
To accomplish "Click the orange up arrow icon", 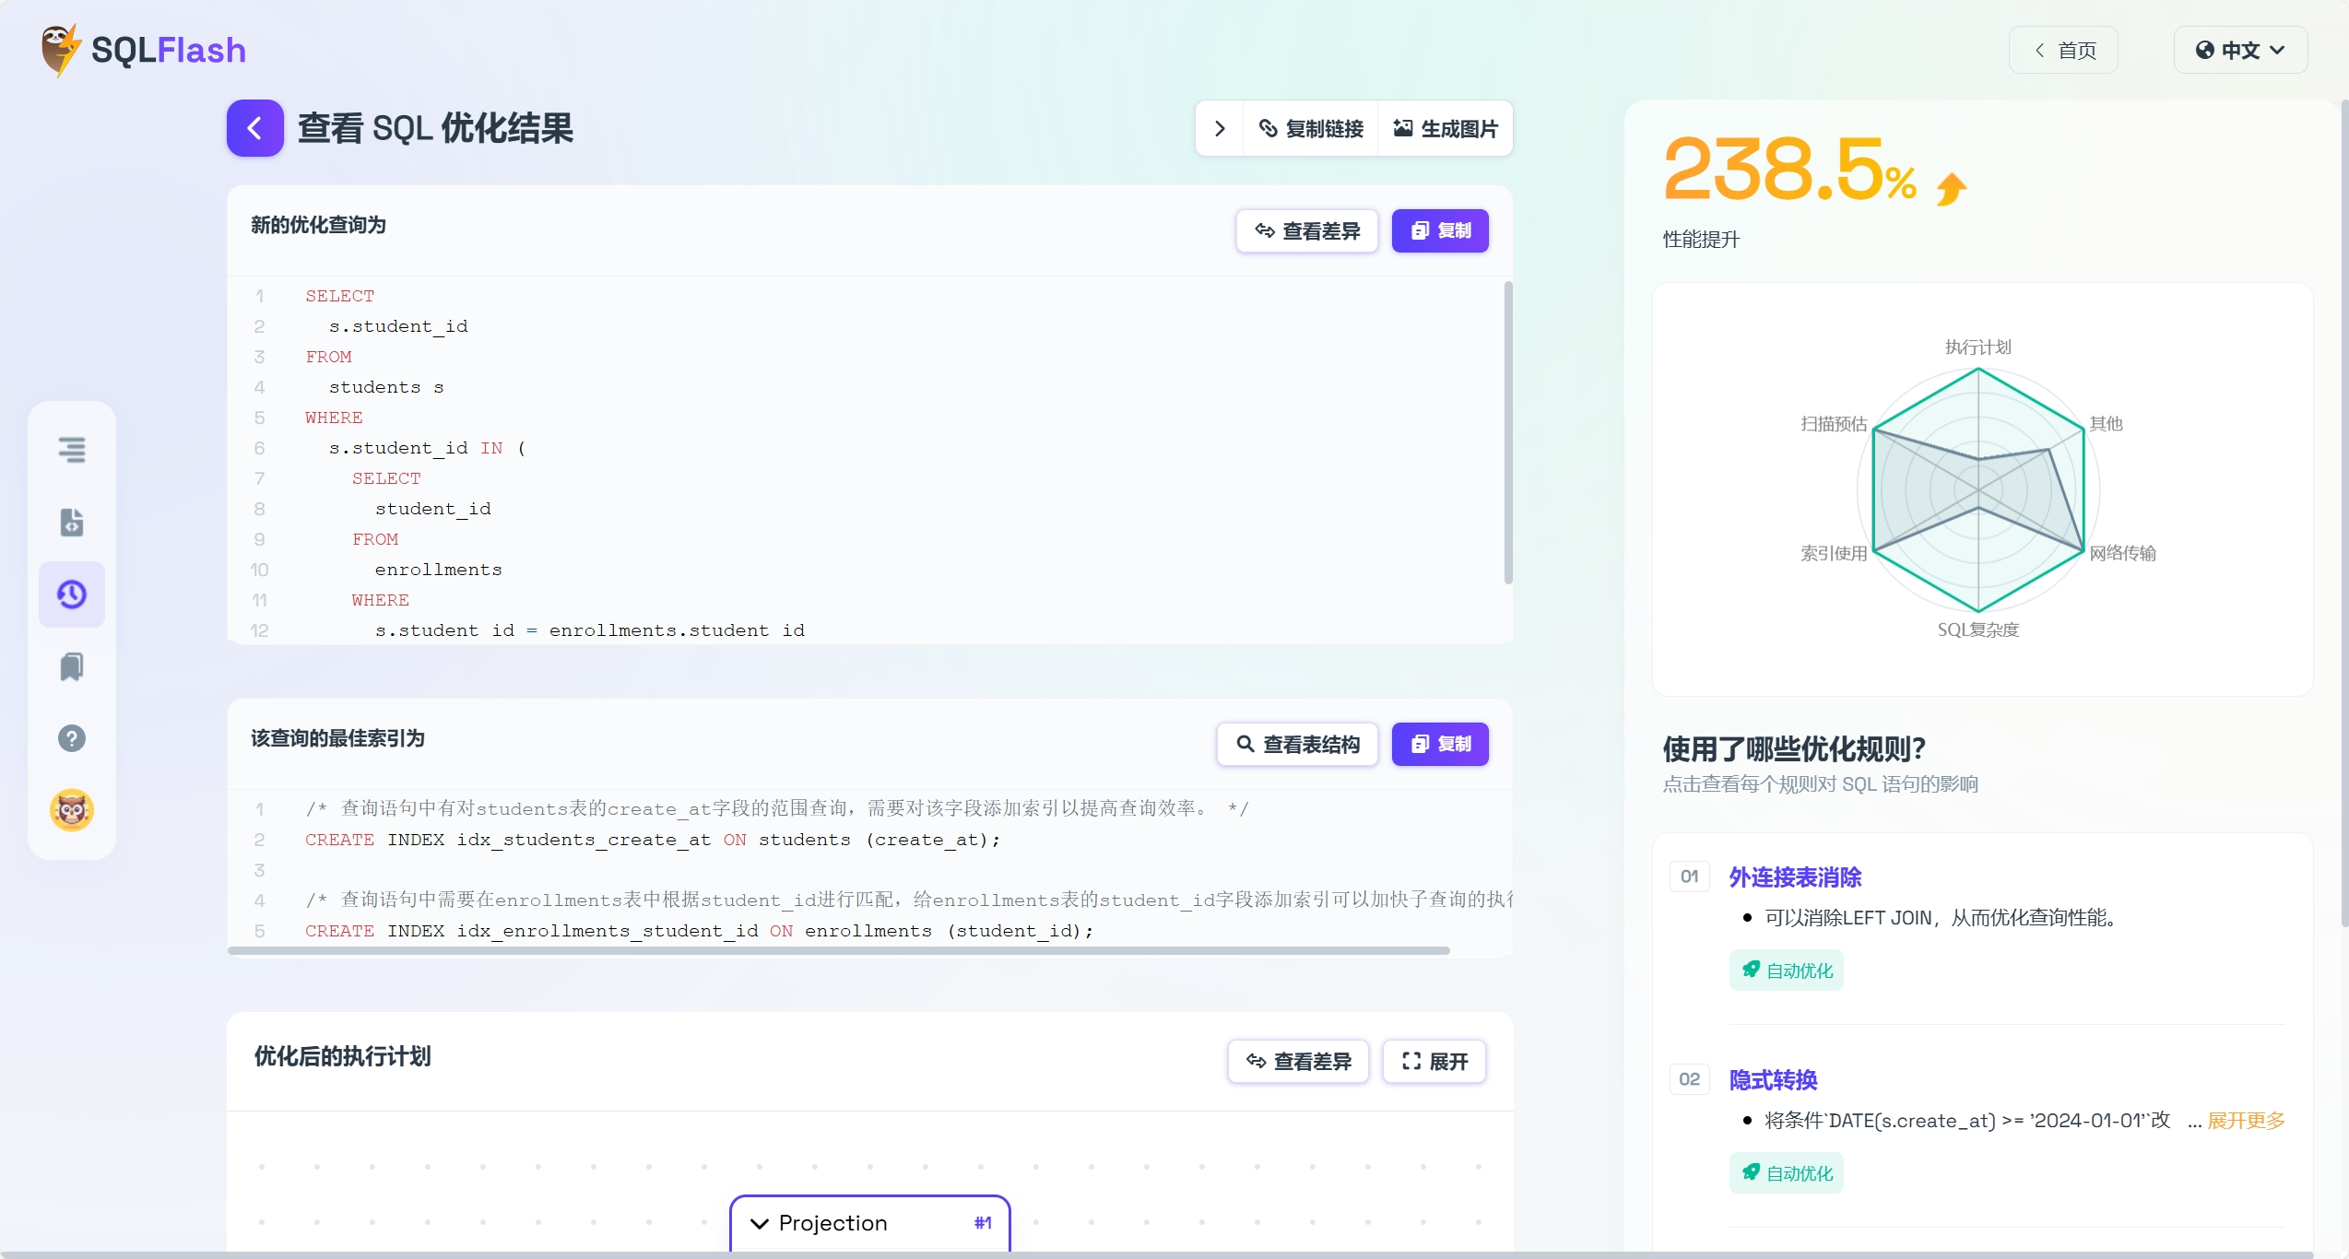I will (x=1951, y=189).
